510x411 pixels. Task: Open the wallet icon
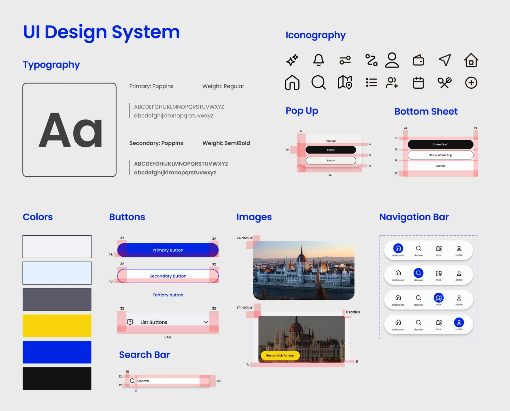[418, 60]
